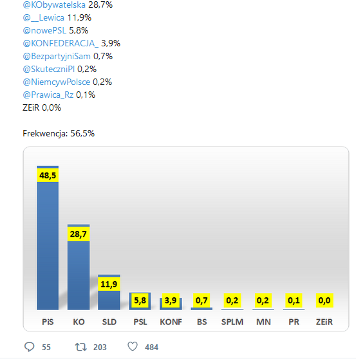Visit the @nowePSL mention link
356x361 pixels.
tap(44, 30)
